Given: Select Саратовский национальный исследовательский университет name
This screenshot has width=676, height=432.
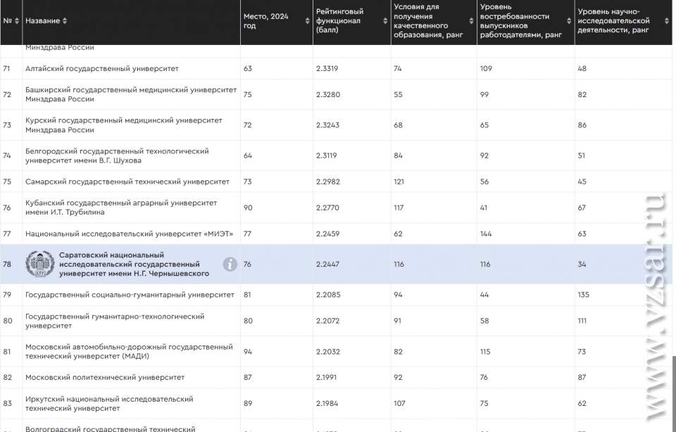Looking at the screenshot, I should 134,264.
